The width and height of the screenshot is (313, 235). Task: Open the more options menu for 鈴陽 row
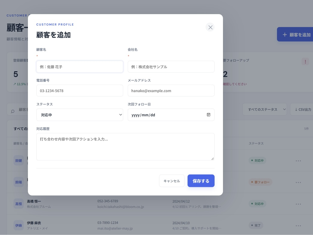pyautogui.click(x=298, y=182)
